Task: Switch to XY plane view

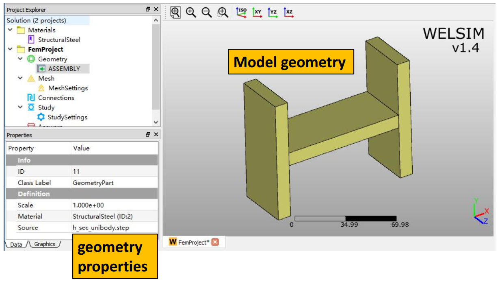Action: tap(257, 12)
